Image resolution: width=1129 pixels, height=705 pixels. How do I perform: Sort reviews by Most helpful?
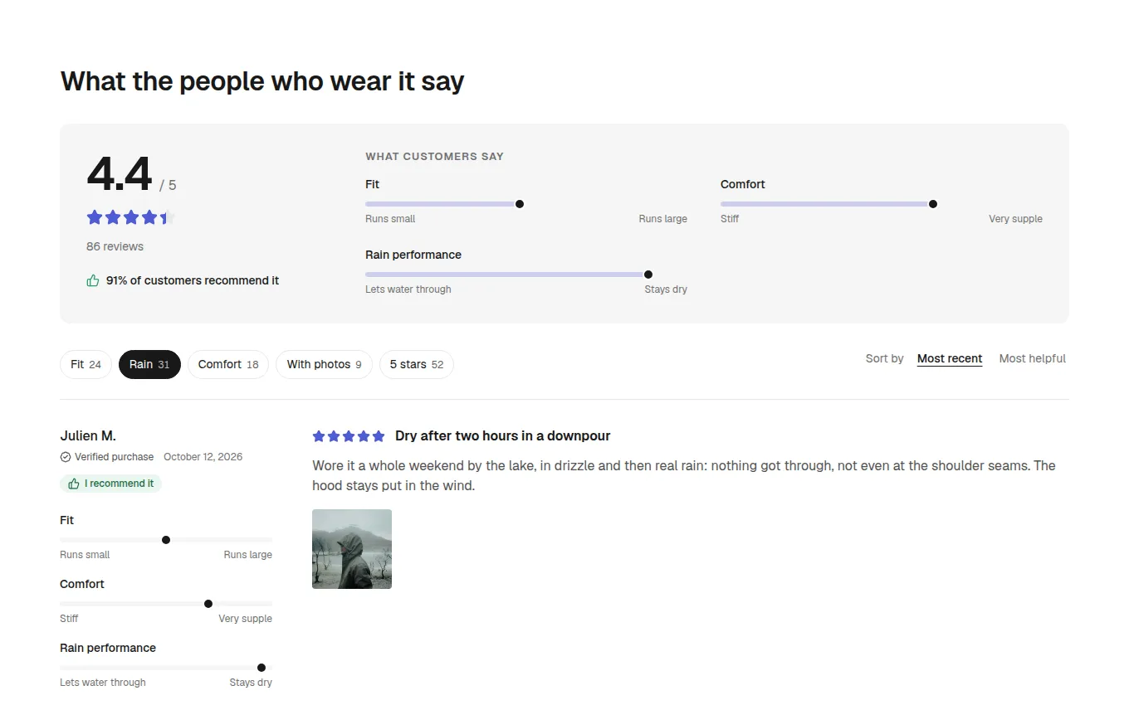[1033, 359]
